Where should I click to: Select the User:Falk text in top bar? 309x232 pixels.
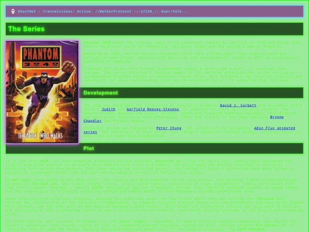click(175, 11)
